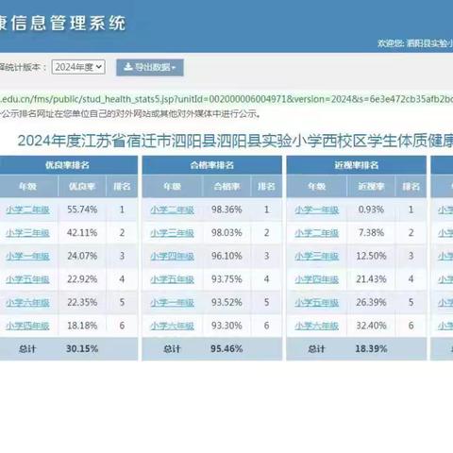Click the 98.36% pass rate cell

(226, 210)
